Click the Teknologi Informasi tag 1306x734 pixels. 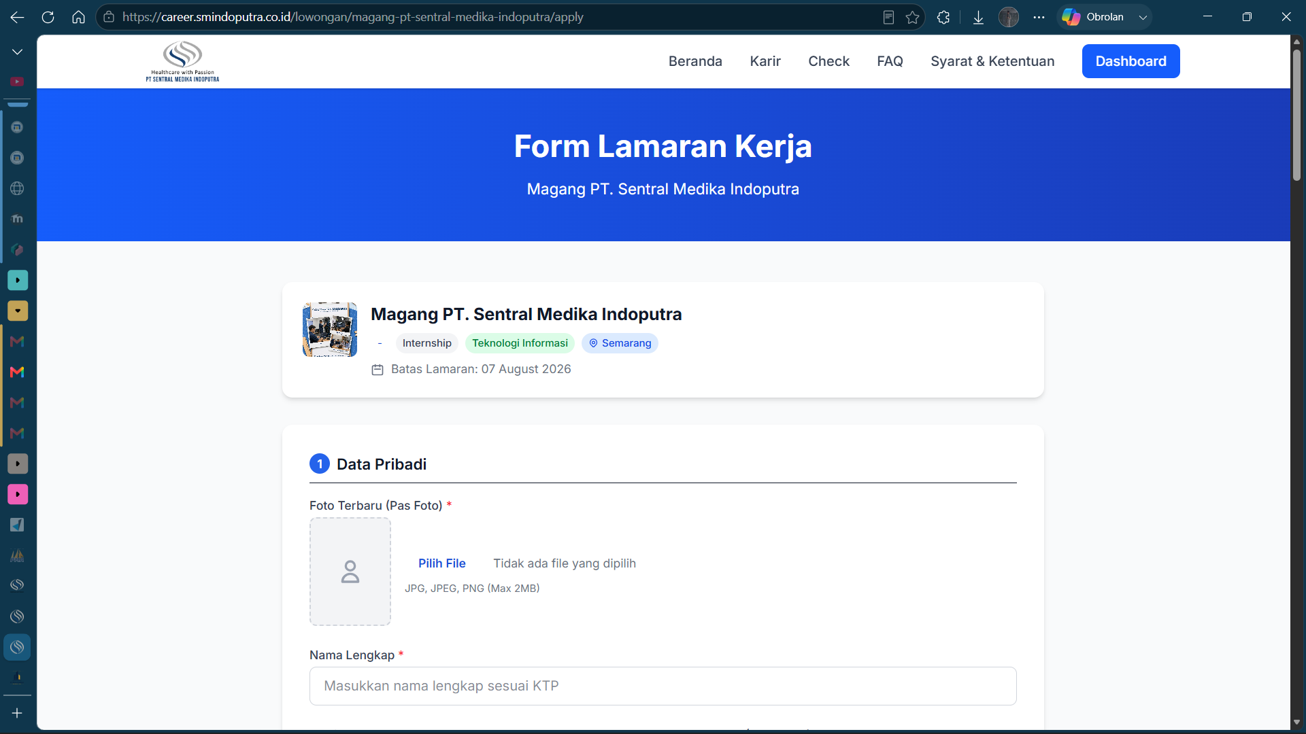(520, 343)
